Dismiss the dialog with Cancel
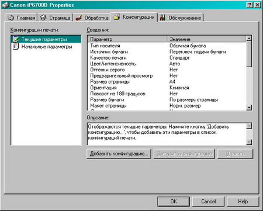263x211 pixels. coord(208,201)
